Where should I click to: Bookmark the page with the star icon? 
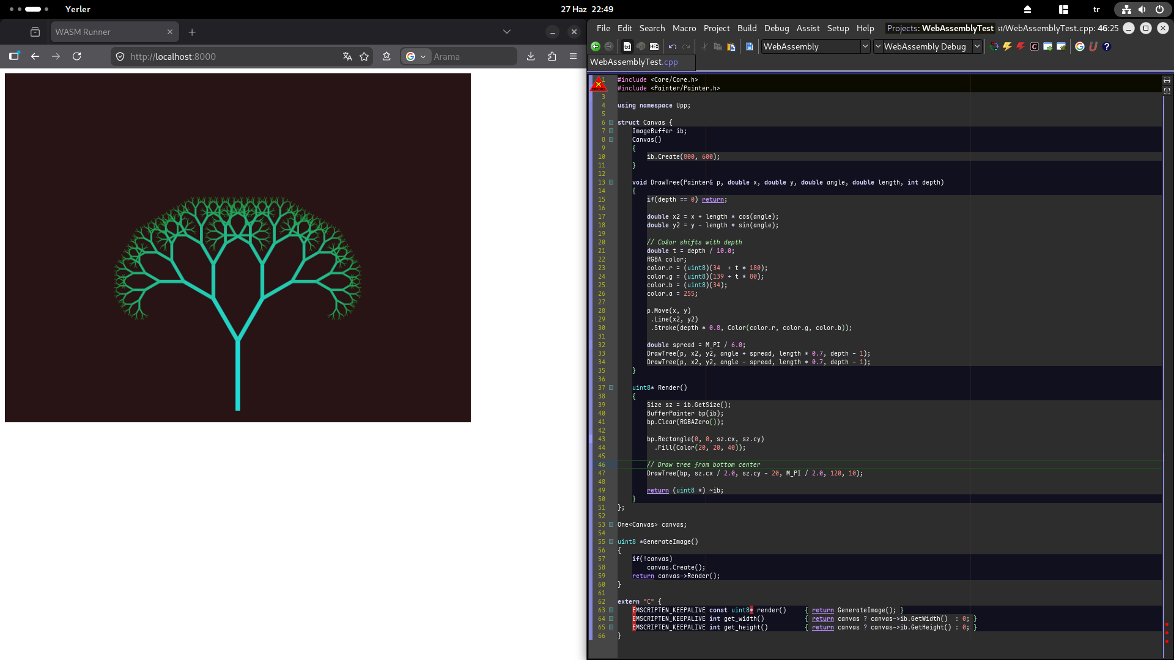tap(364, 56)
